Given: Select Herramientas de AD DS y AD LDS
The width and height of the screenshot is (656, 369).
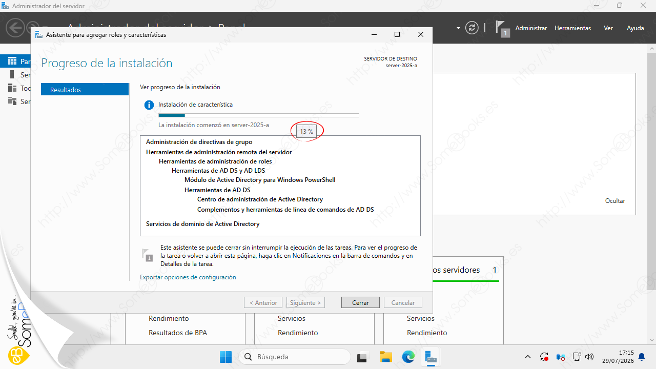Looking at the screenshot, I should (218, 171).
